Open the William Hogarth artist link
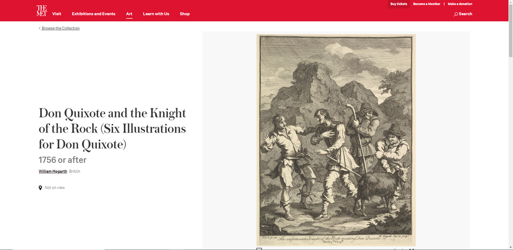 point(53,171)
